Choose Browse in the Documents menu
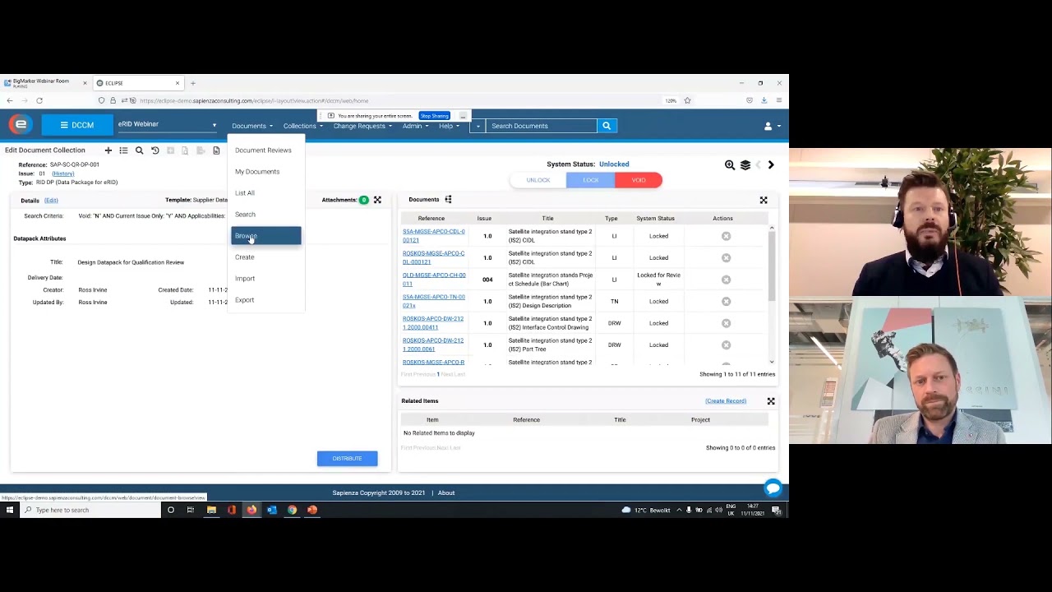1052x592 pixels. [x=266, y=236]
